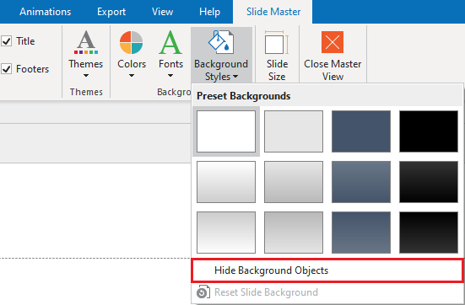Pick dark gray-to-black gradient in second row
Viewport: 465px width, 305px height.
429,182
